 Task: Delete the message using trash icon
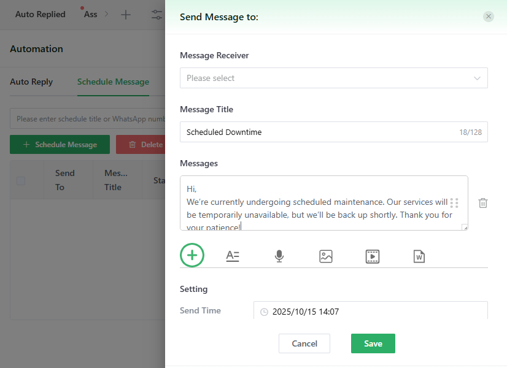483,203
